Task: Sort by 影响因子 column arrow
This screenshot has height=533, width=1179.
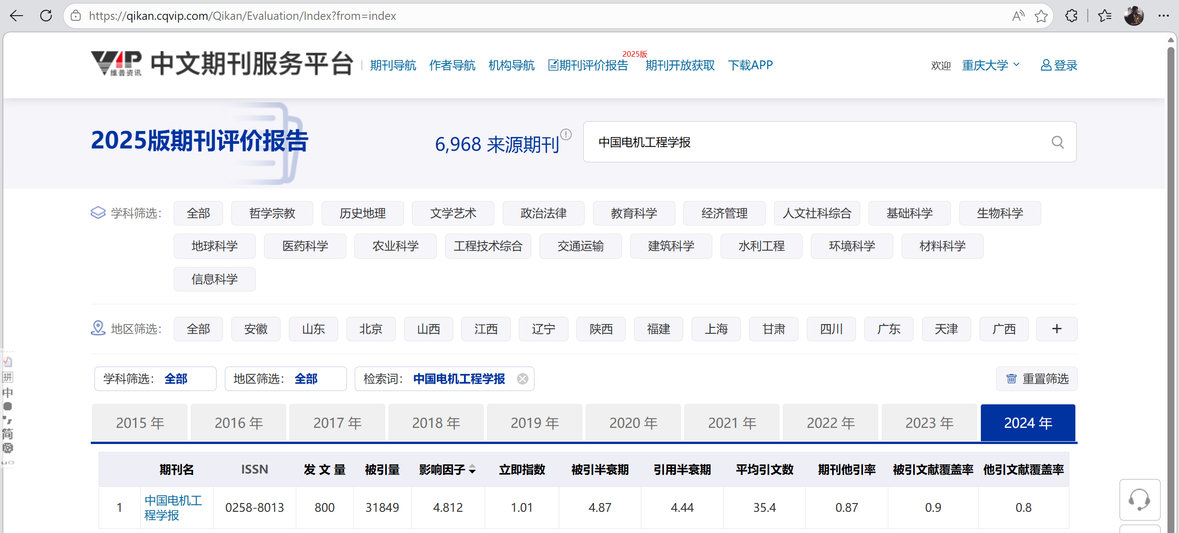Action: click(472, 470)
